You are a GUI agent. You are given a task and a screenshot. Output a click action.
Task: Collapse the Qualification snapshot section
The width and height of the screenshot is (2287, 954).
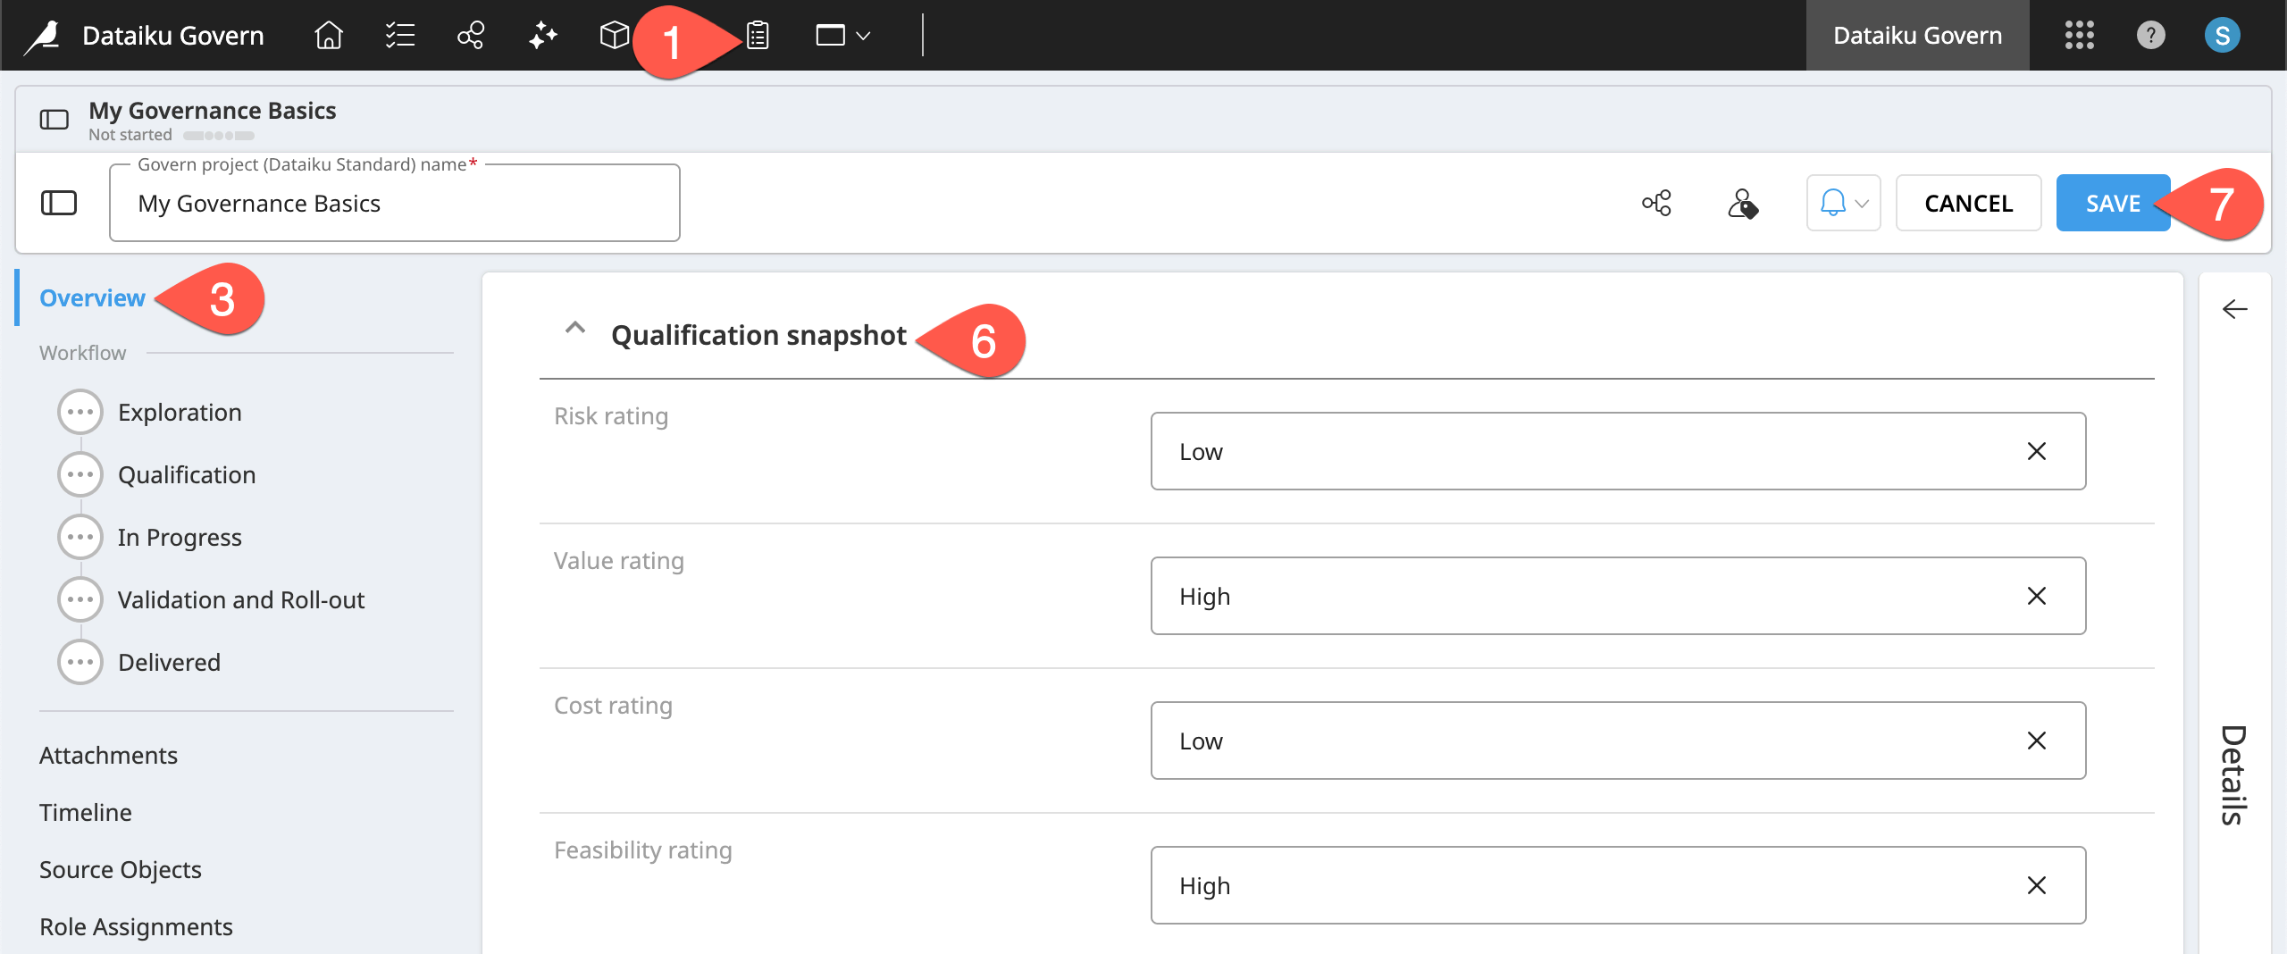click(x=574, y=329)
